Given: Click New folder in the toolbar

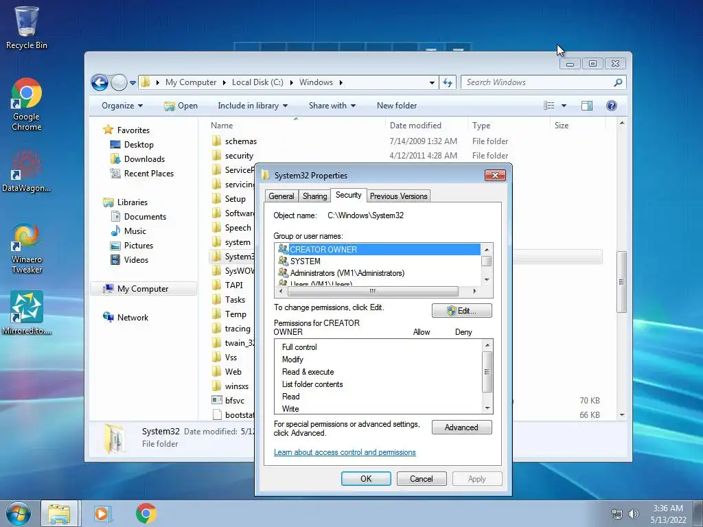Looking at the screenshot, I should 397,106.
